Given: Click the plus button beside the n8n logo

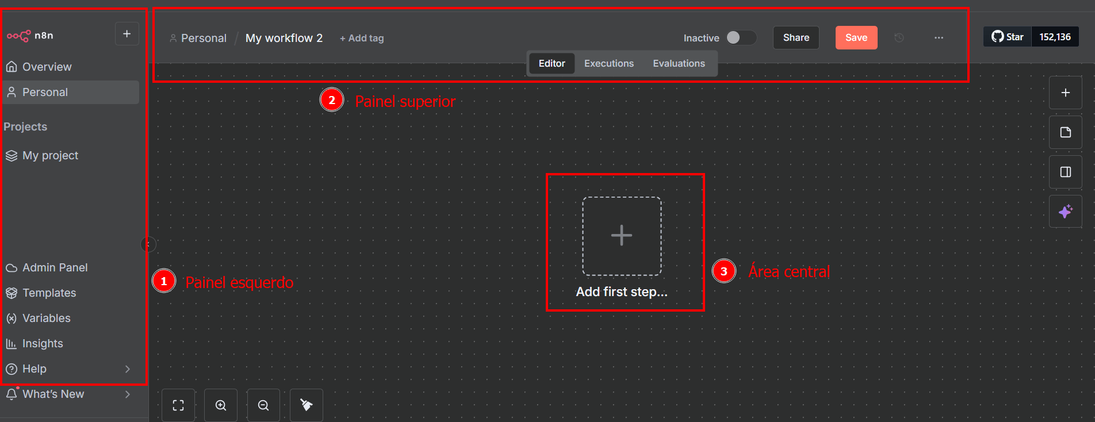Looking at the screenshot, I should pyautogui.click(x=127, y=34).
